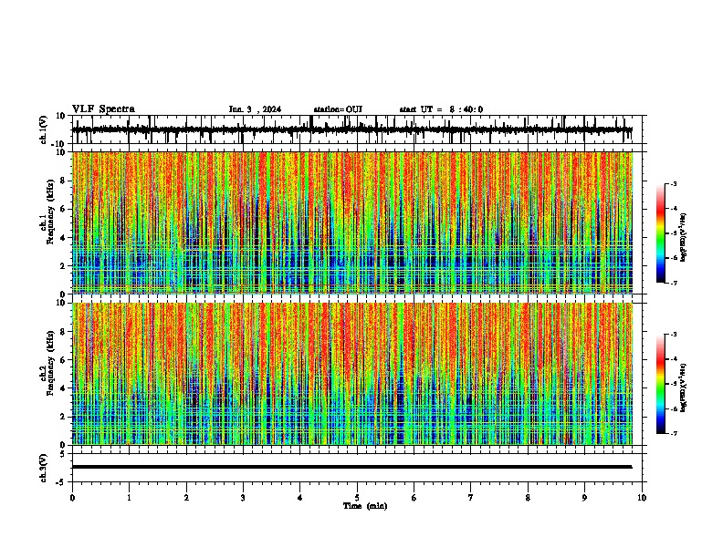The image size is (723, 558).
Task: Click time axis tick label '5'
Action: 357,498
